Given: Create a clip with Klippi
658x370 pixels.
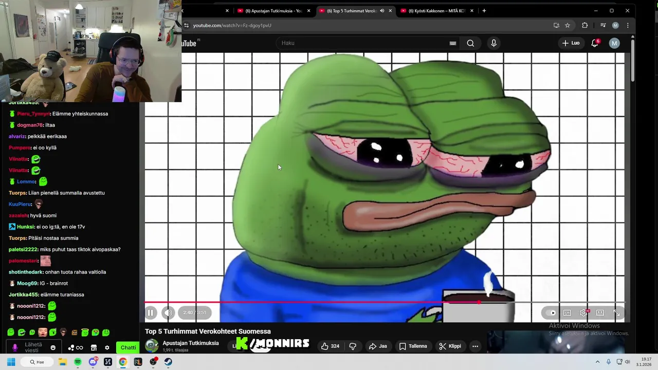Looking at the screenshot, I should [x=450, y=346].
